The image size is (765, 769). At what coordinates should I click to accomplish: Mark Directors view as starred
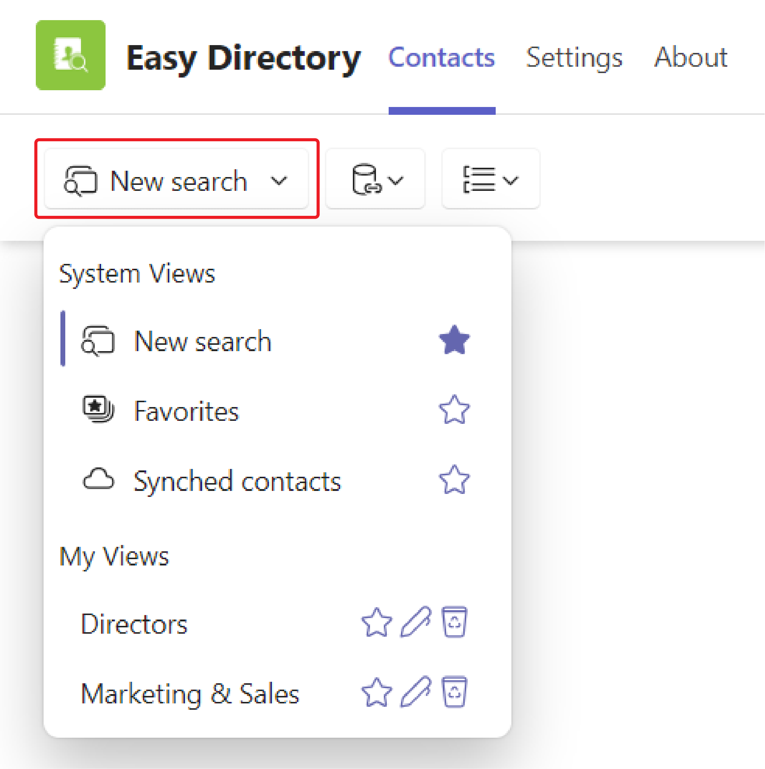377,623
